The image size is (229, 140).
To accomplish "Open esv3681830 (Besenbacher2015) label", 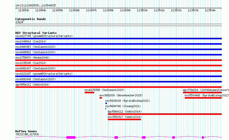I will 121,95.
